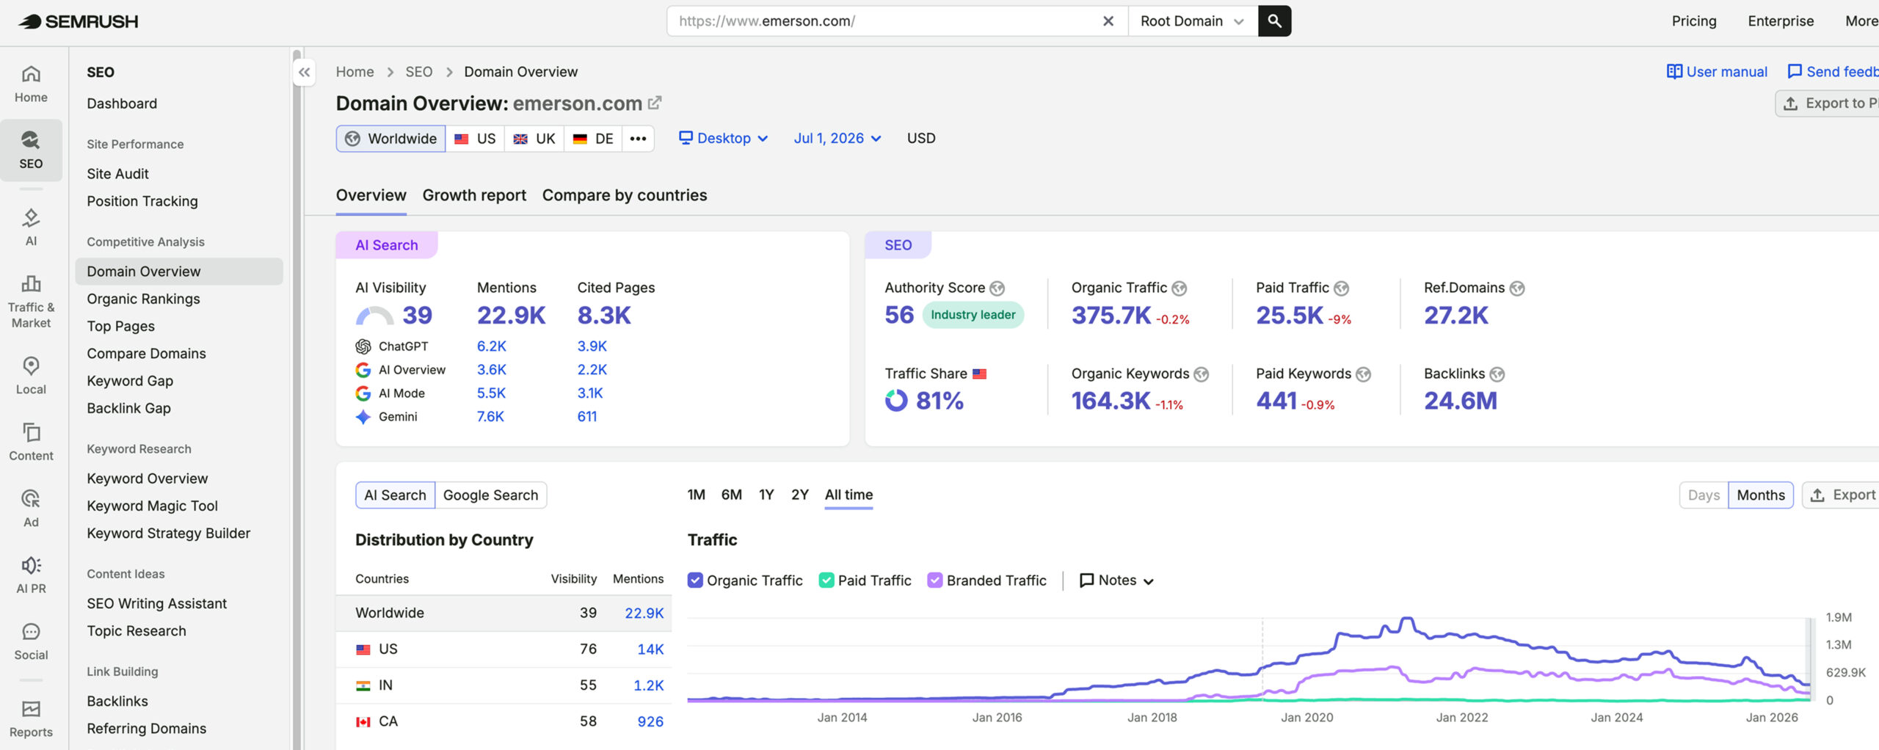This screenshot has height=750, width=1879.
Task: Collapse the sidebar with double-chevron icon
Action: (304, 72)
